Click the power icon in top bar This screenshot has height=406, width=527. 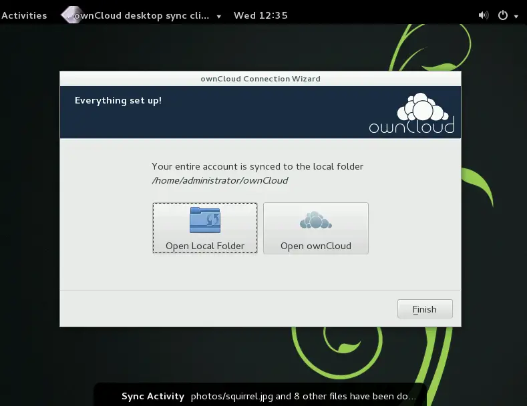pyautogui.click(x=503, y=15)
